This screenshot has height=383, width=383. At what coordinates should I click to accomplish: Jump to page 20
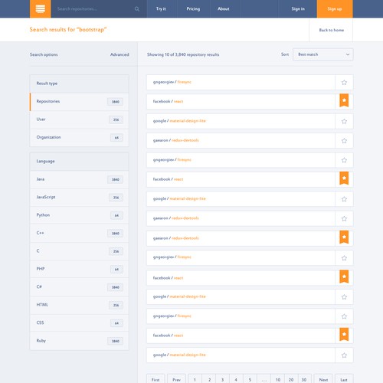(291, 379)
